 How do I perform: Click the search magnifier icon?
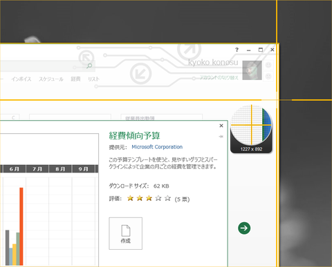[x=89, y=66]
